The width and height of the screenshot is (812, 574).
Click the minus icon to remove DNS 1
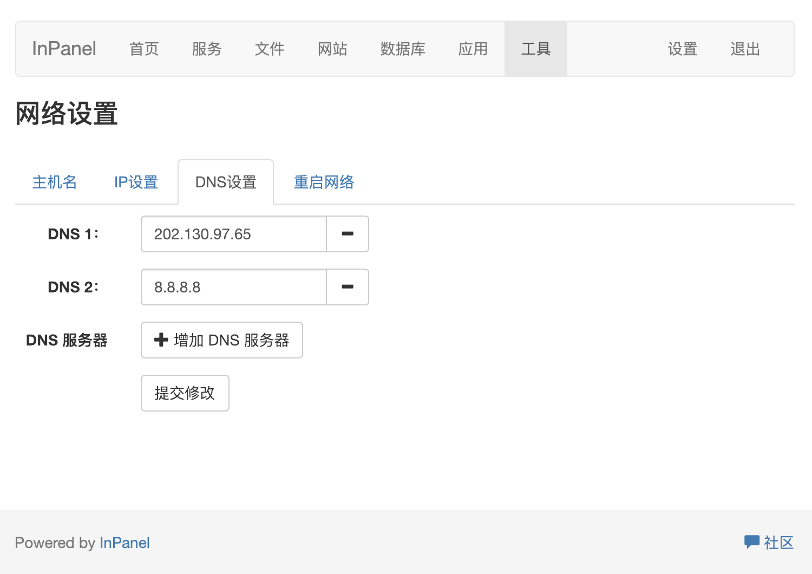pyautogui.click(x=347, y=234)
